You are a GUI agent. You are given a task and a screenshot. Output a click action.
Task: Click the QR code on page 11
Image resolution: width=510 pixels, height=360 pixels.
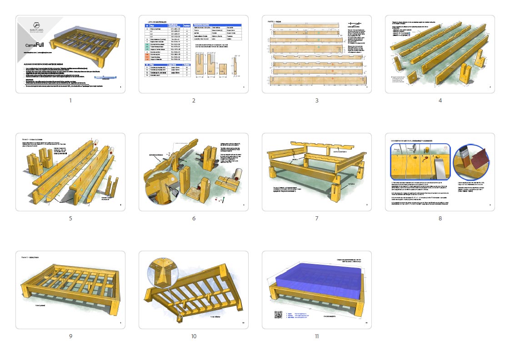[278, 315]
